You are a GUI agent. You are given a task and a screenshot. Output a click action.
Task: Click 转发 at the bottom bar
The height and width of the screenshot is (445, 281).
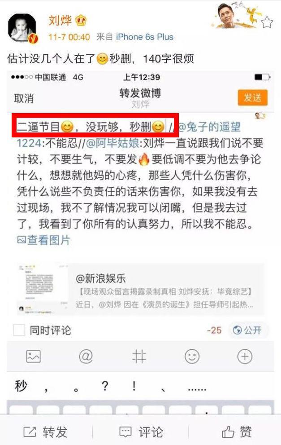point(45,432)
